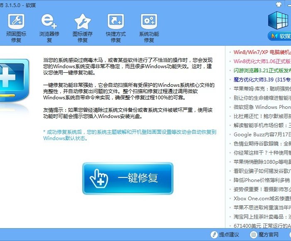Open news 解读智能手机市场份额
The image size is (291, 241).
pyautogui.click(x=262, y=125)
